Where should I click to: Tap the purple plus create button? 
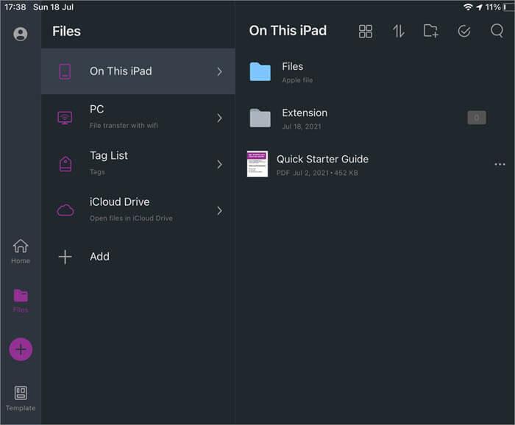[x=21, y=349]
